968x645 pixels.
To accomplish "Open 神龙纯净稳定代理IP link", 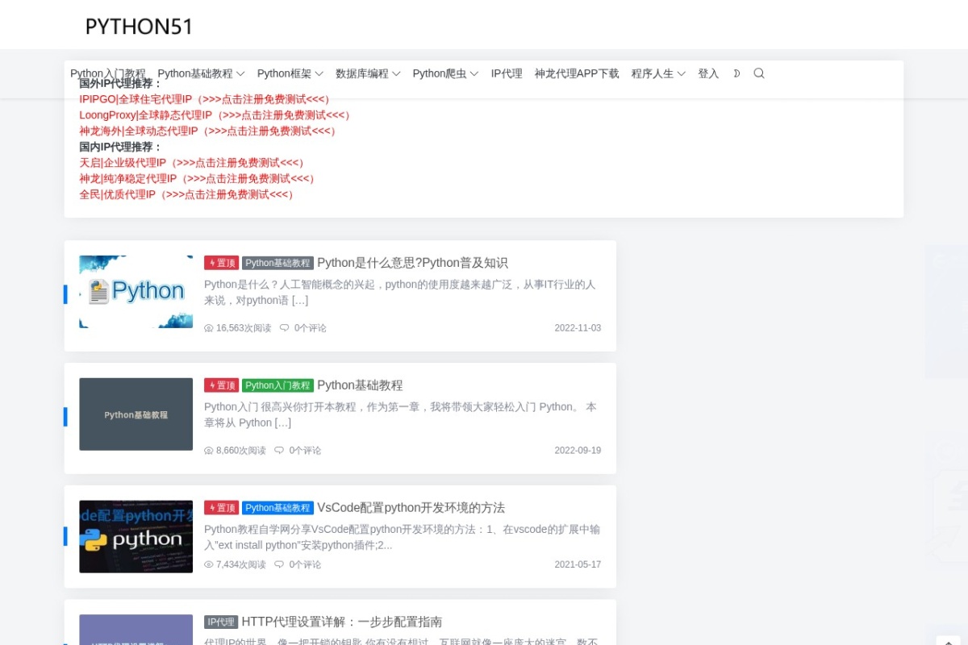I will coord(198,178).
